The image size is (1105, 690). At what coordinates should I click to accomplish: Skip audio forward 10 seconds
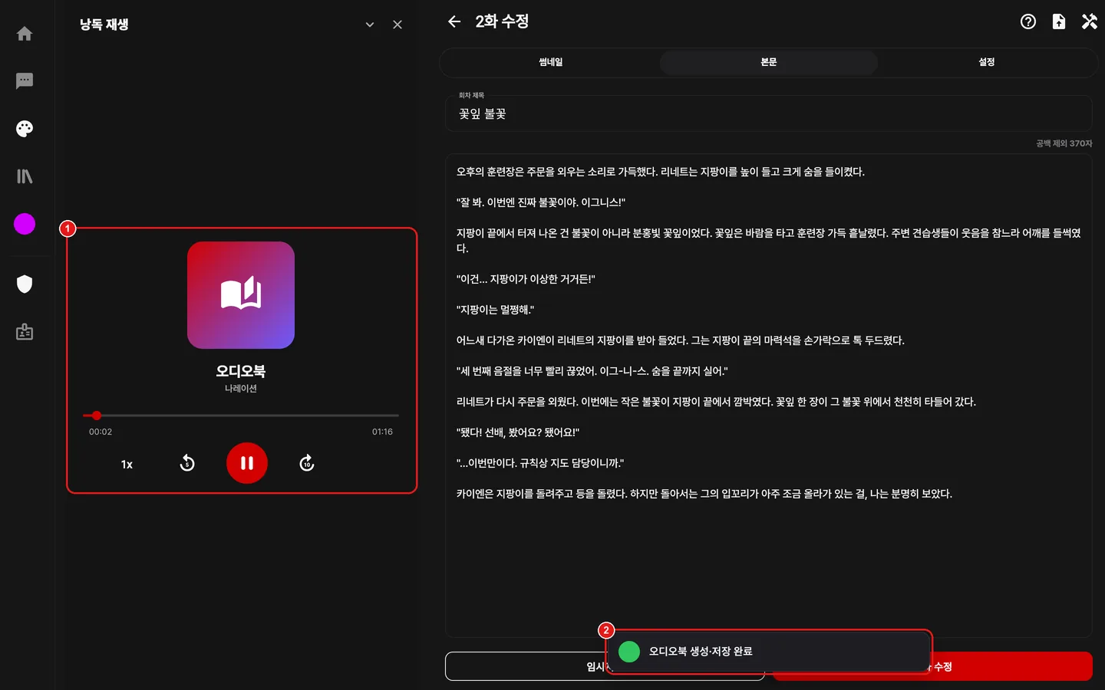[x=307, y=463]
